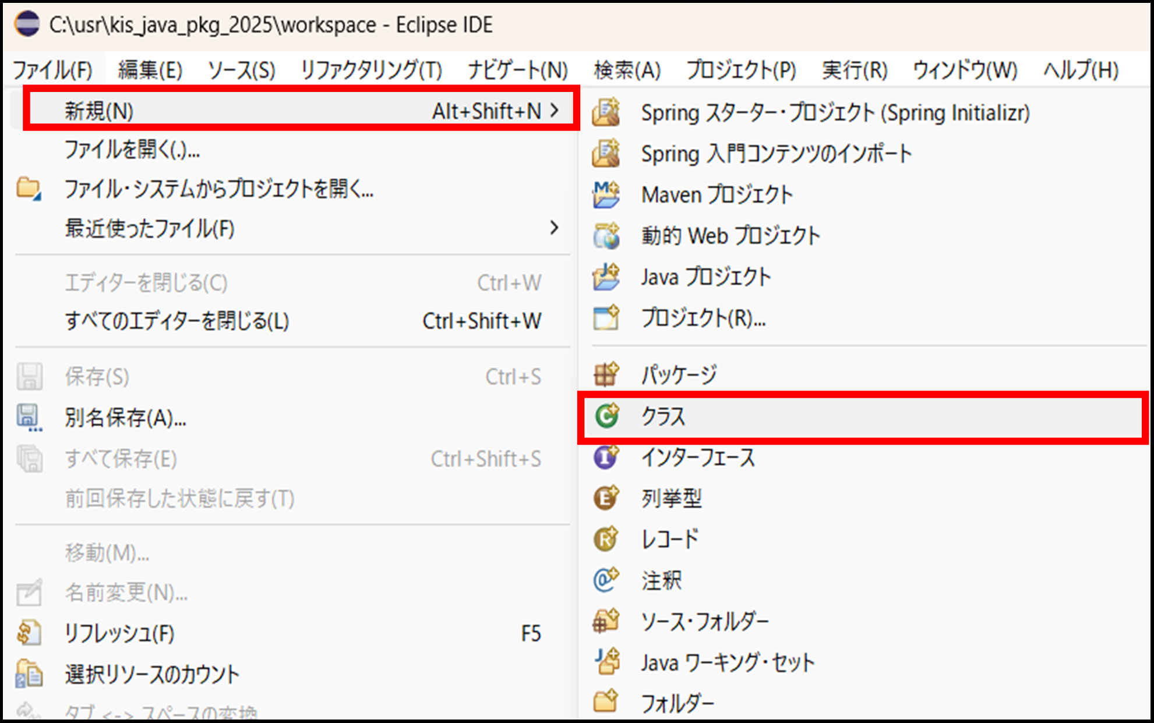
Task: Click the Maven プロジェクト icon
Action: click(606, 194)
